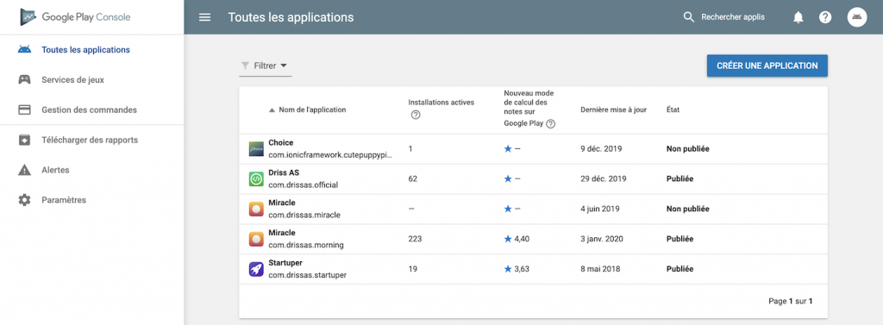Open the hamburger navigation menu

(x=205, y=17)
